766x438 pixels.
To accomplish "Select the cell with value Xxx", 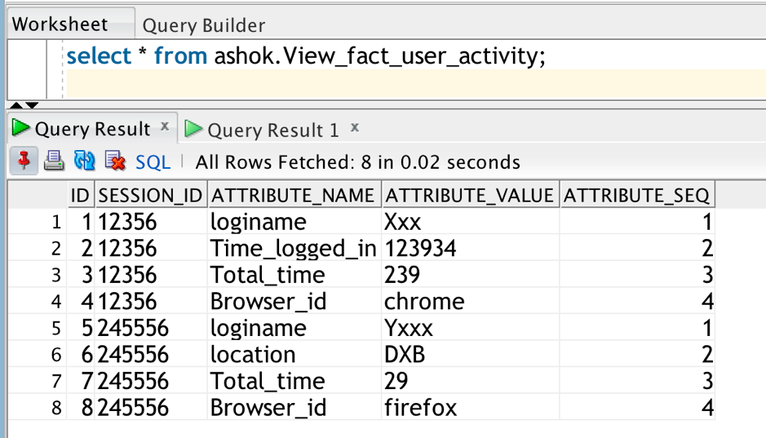I will click(470, 222).
